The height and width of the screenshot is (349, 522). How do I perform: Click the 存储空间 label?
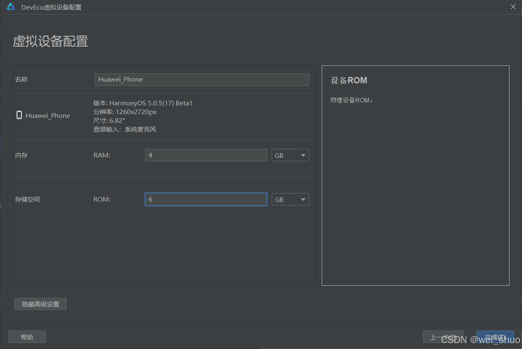(x=28, y=199)
